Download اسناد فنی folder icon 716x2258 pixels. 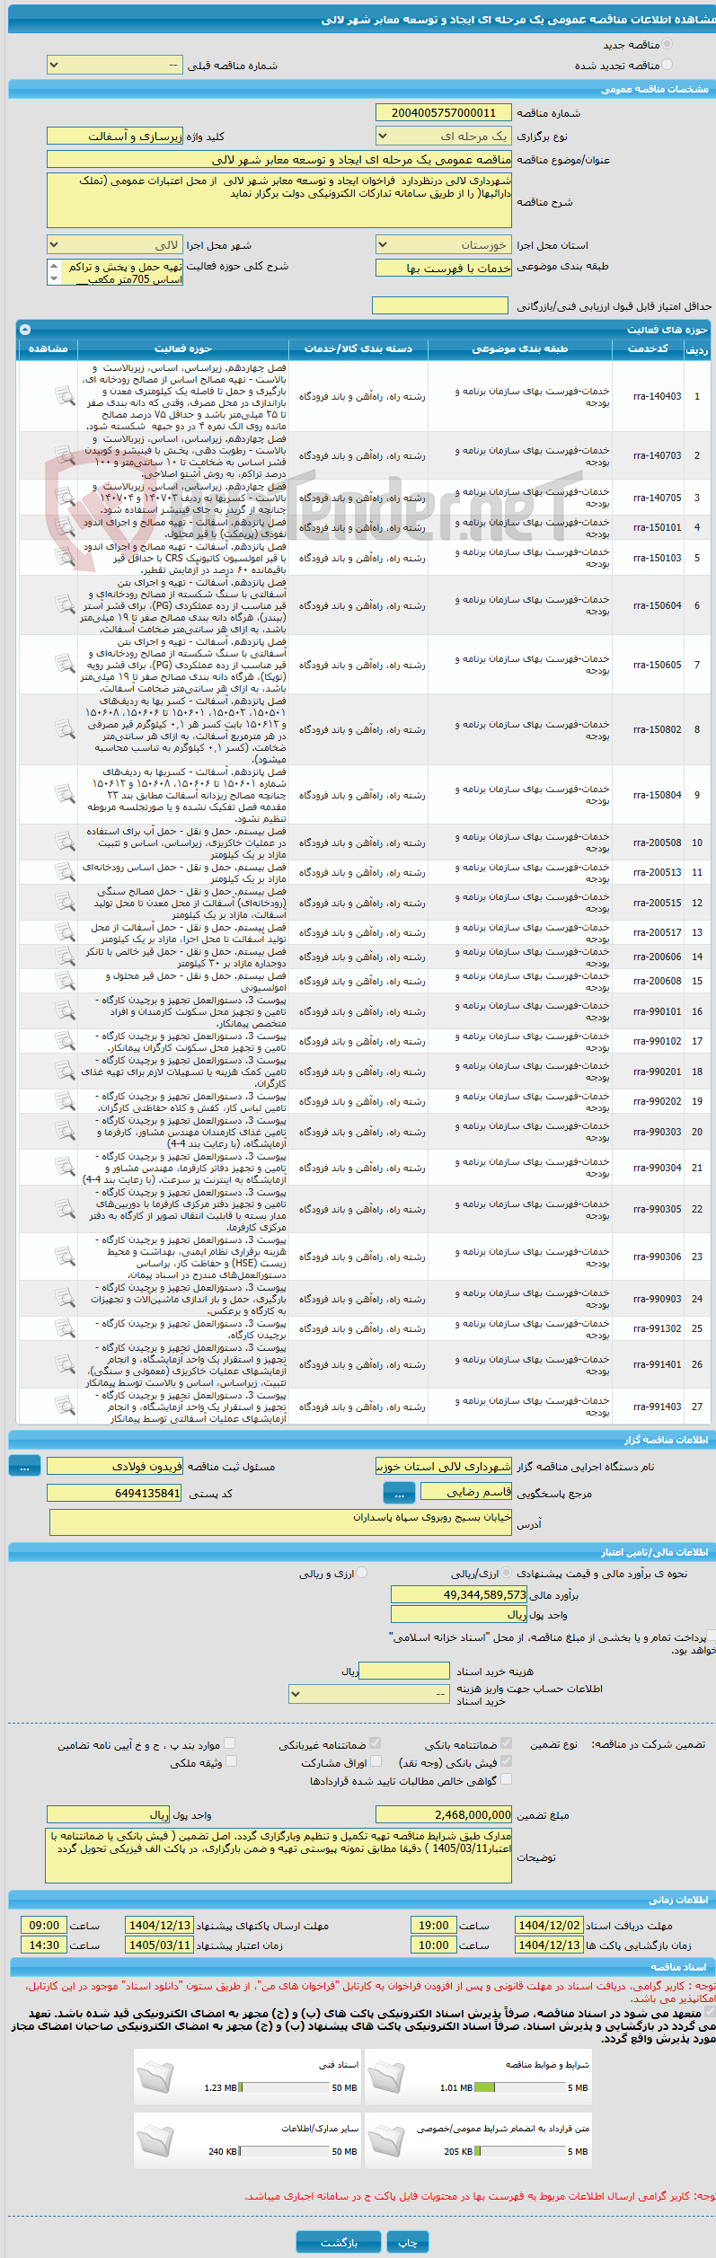(155, 2075)
